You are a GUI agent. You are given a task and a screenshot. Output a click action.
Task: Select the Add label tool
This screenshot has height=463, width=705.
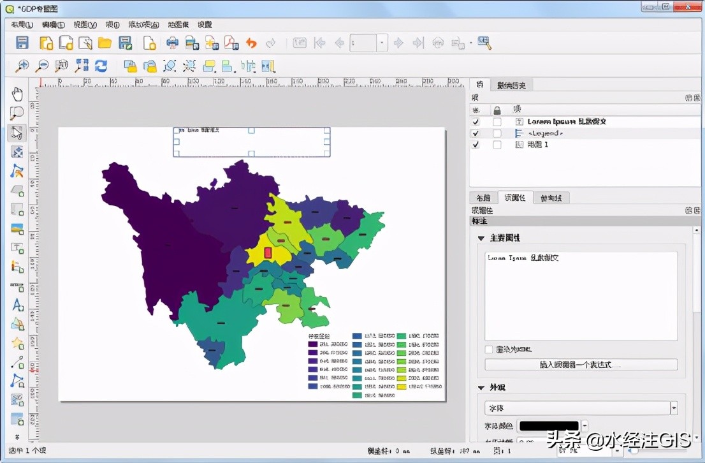pyautogui.click(x=17, y=248)
